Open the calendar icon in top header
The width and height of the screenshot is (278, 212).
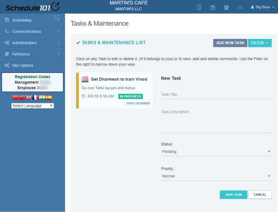(213, 8)
